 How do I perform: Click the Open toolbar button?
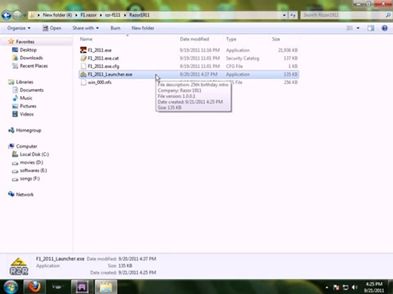[x=52, y=28]
